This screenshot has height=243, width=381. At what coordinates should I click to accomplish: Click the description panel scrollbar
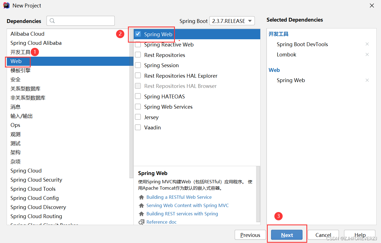tap(258, 194)
